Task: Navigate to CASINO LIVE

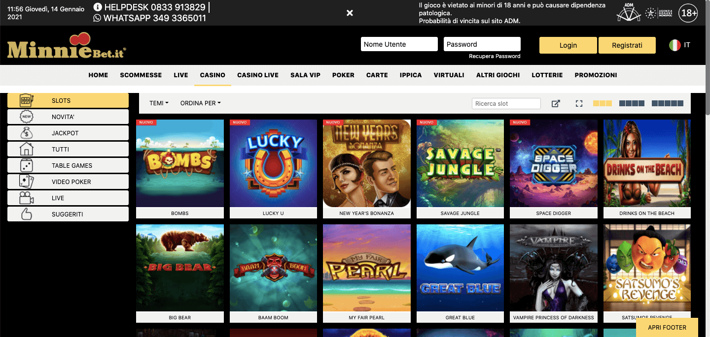Action: click(258, 75)
